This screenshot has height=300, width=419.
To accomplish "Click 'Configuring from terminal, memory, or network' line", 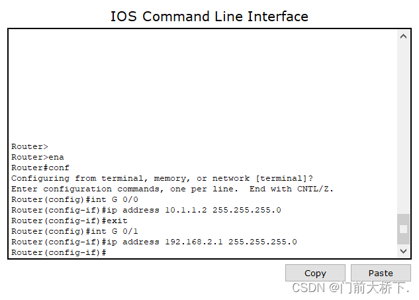I will [162, 178].
